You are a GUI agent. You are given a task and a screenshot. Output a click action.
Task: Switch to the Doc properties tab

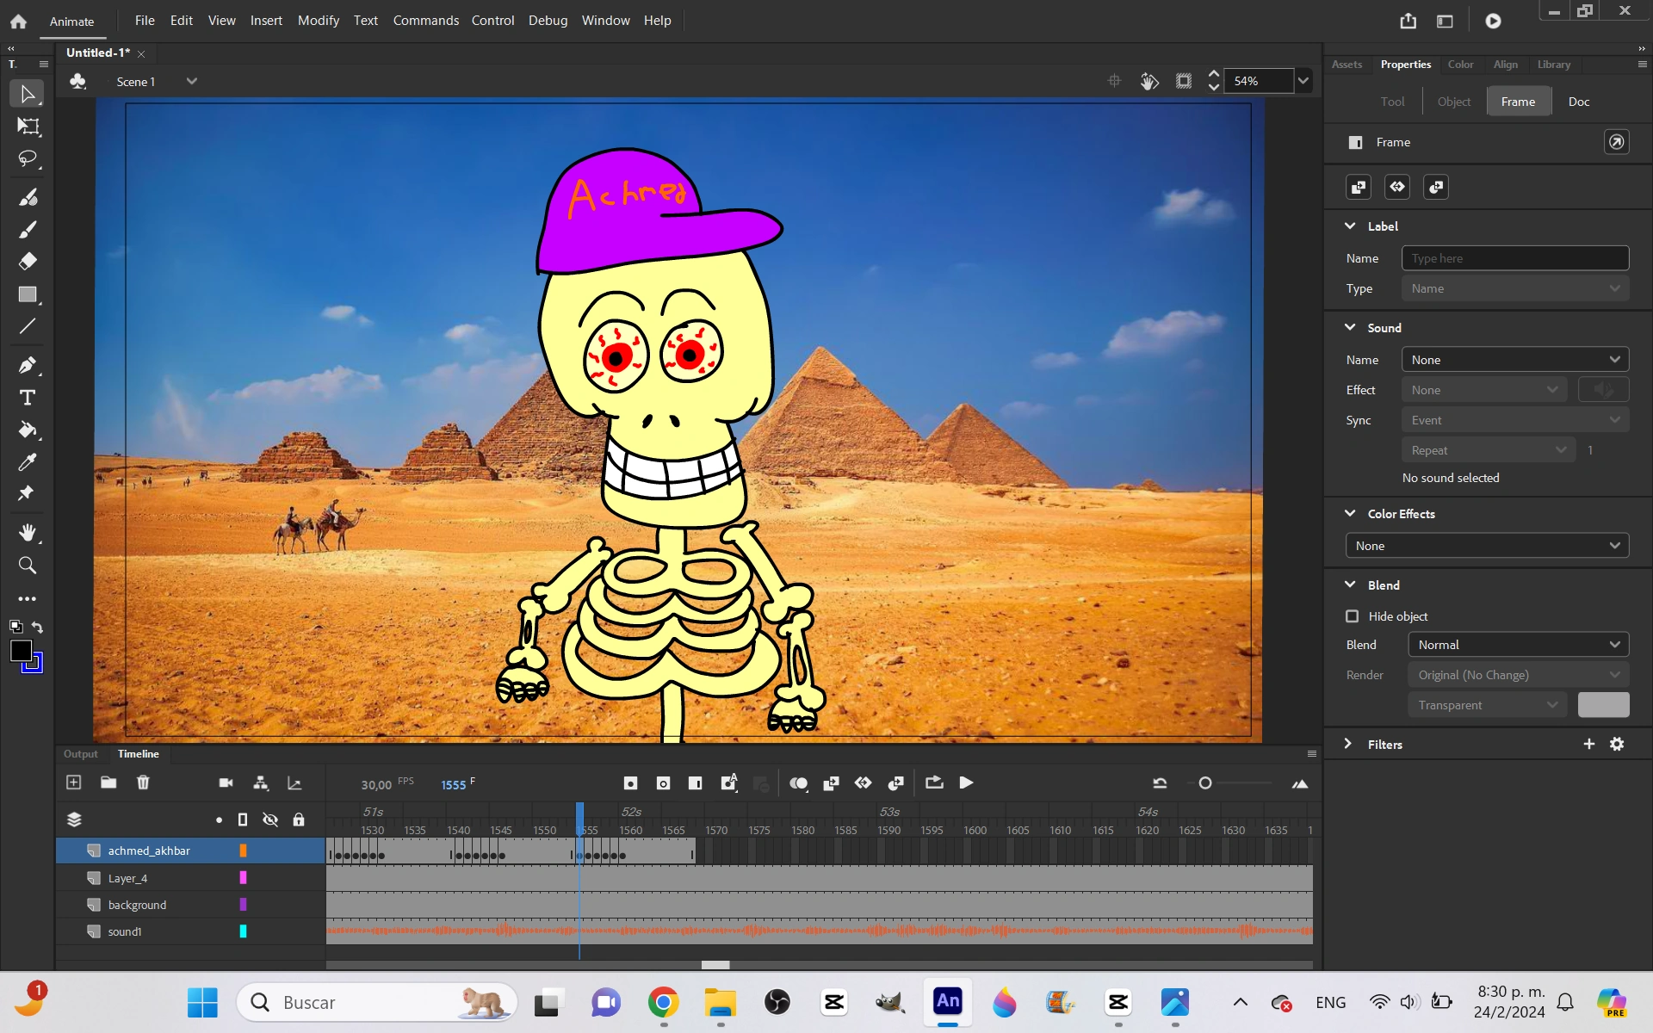pos(1578,101)
